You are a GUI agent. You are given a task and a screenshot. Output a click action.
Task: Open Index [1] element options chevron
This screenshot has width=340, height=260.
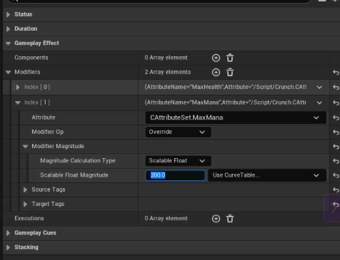coord(319,103)
